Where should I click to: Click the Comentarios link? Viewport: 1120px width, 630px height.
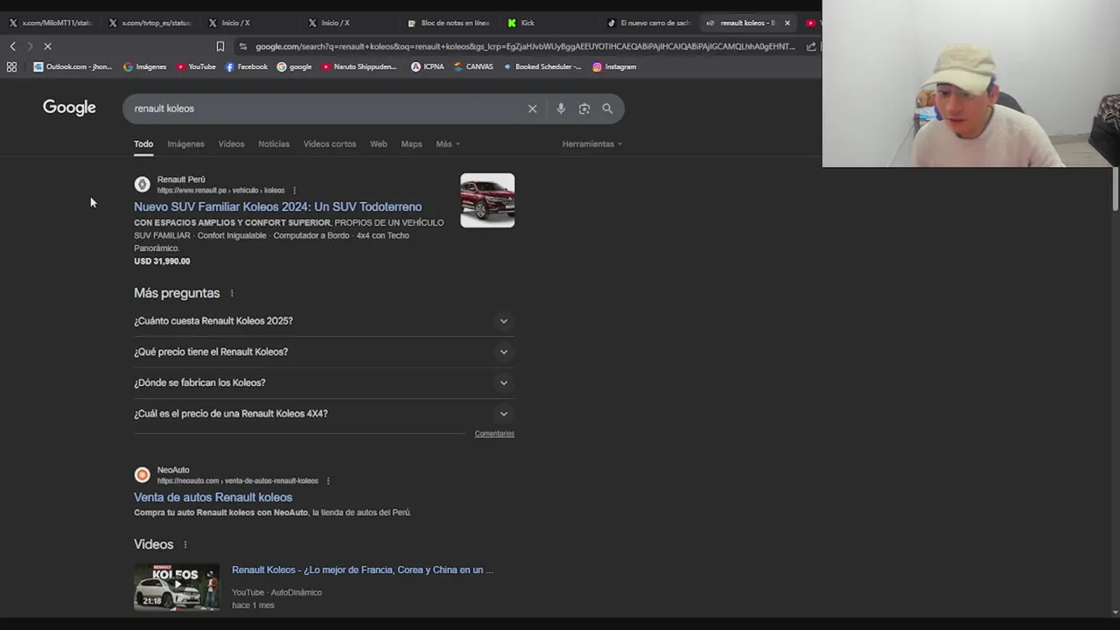point(494,434)
